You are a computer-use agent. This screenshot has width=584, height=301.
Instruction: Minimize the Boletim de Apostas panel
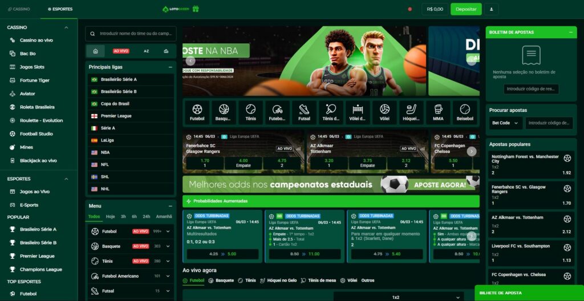tap(570, 32)
